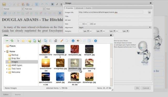The image size is (168, 97).
Task: Select the stonehenge.jpg thumbnail
Action: (x=89, y=78)
